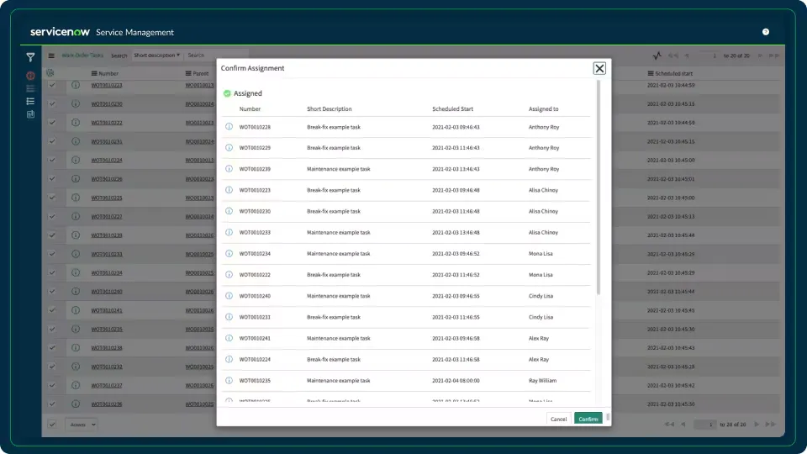Open info icon for WOT0010224 in dialog
Screen dimensions: 807x454
[229, 359]
